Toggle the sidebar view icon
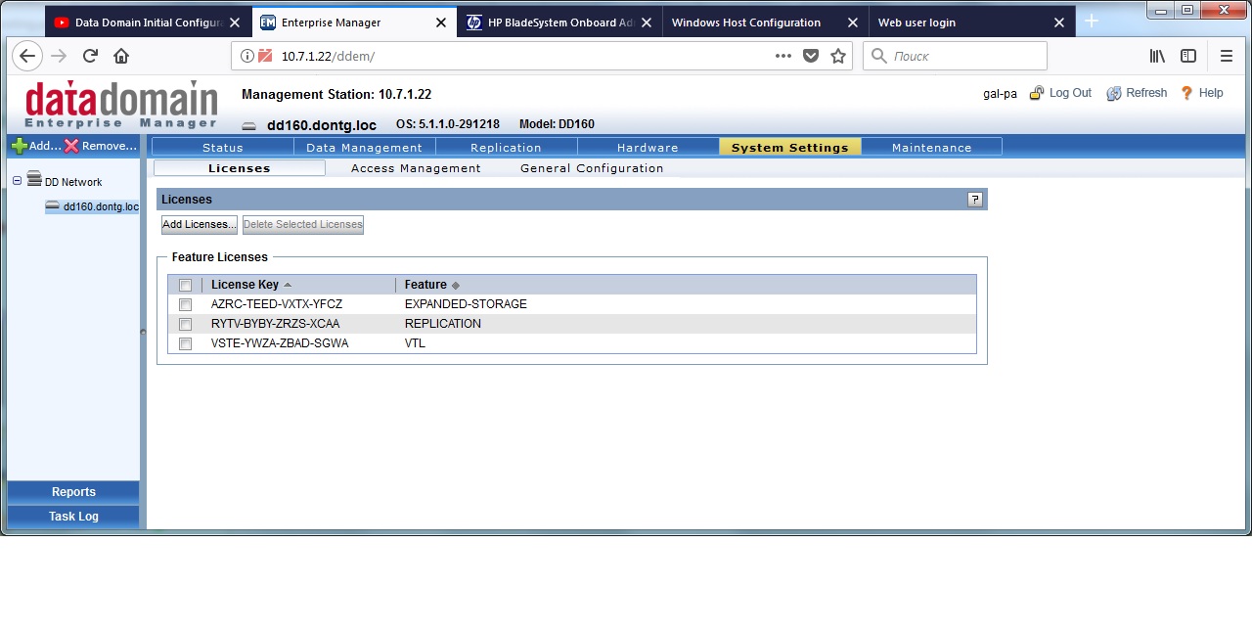The height and width of the screenshot is (634, 1252). (x=1188, y=56)
